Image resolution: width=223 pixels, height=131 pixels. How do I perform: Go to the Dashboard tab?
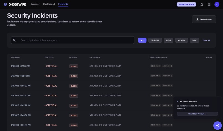tap(49, 4)
